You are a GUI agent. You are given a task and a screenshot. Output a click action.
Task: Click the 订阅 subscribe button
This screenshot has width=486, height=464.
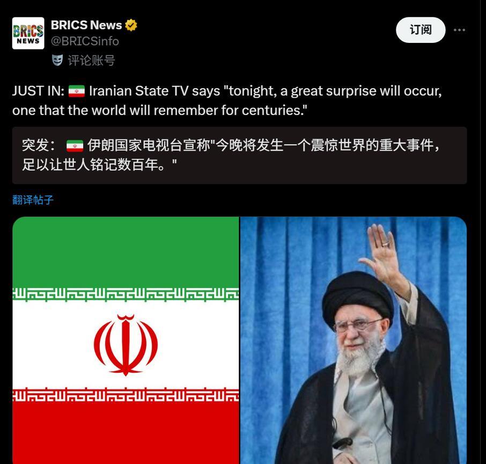pyautogui.click(x=421, y=30)
